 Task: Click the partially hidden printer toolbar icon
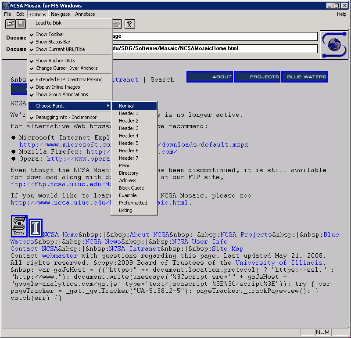pos(117,24)
